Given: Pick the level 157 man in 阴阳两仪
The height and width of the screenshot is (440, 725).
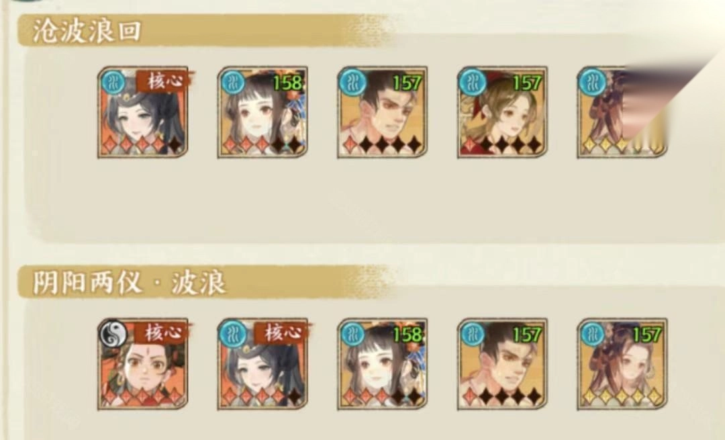Looking at the screenshot, I should [503, 364].
